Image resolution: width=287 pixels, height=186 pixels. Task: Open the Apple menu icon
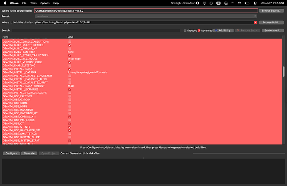[5, 3]
